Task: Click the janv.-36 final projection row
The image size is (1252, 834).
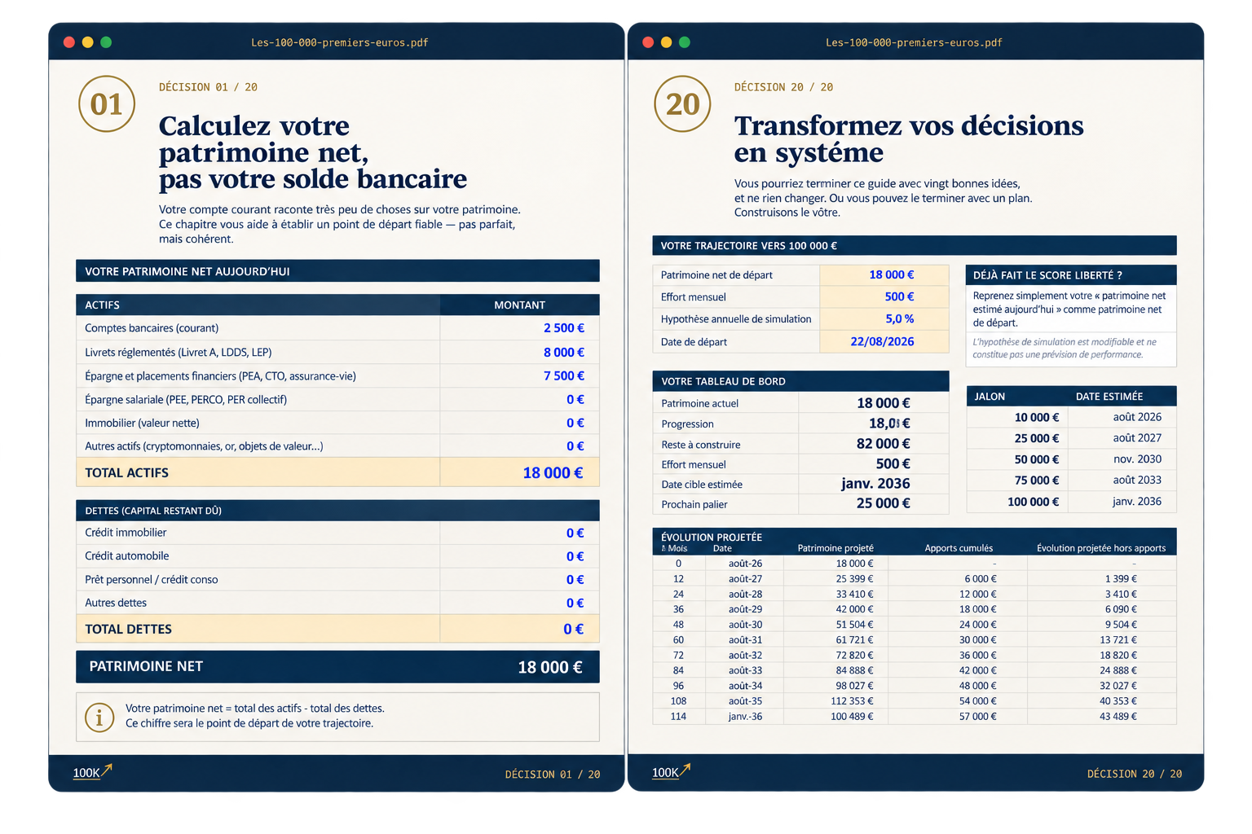Action: pos(915,717)
